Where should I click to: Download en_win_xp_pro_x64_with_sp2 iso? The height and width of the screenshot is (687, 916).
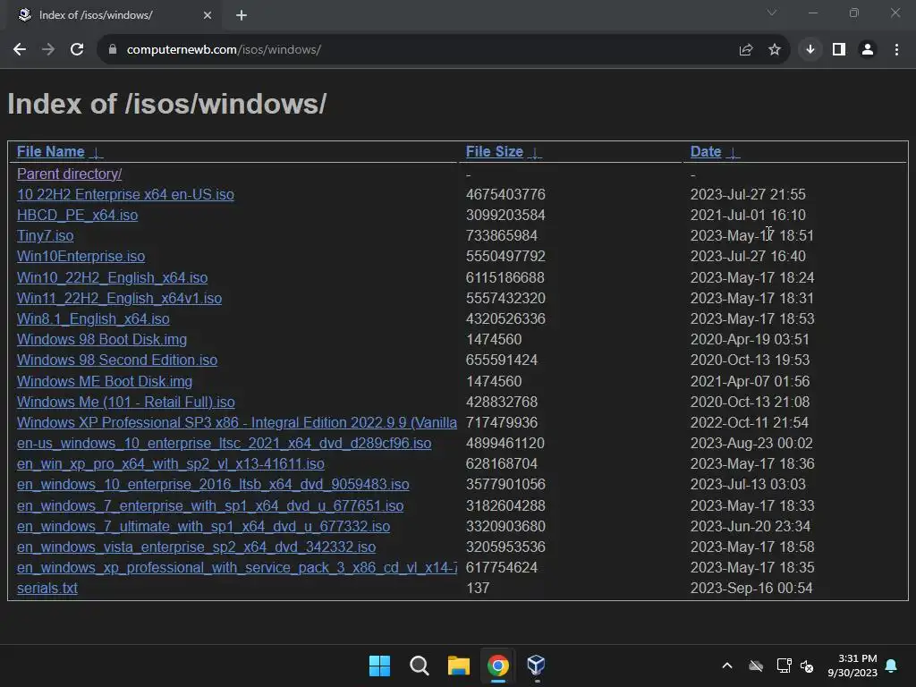[x=171, y=464]
